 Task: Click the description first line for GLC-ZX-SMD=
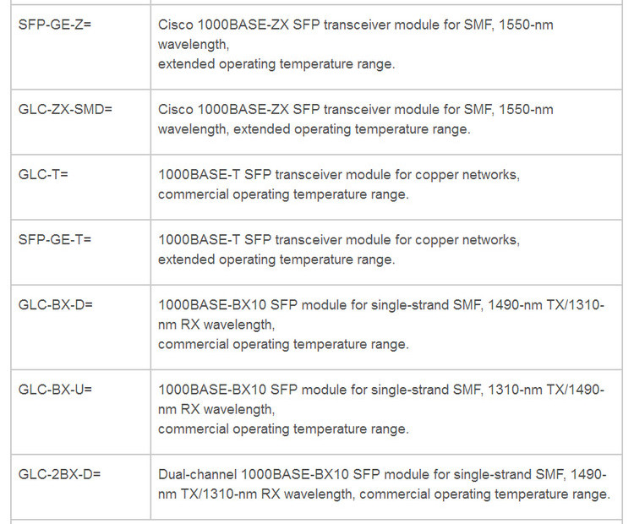tap(355, 110)
